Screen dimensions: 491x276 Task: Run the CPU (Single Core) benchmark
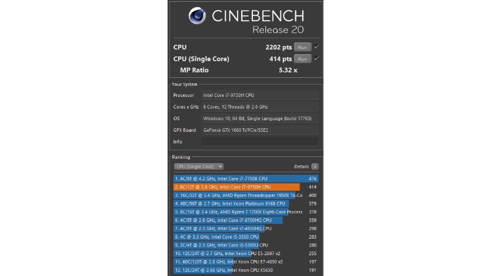303,59
